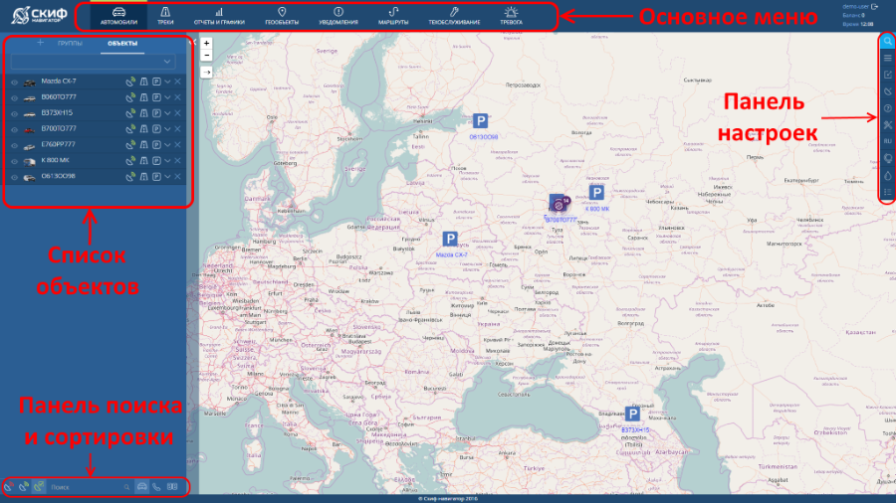
Task: Toggle visibility eye for B373XH15
Action: [14, 113]
